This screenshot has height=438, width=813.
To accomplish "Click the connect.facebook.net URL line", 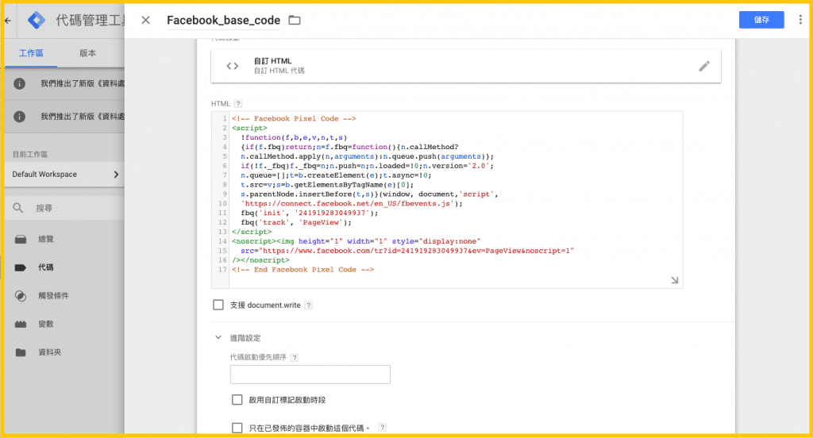I will 352,204.
